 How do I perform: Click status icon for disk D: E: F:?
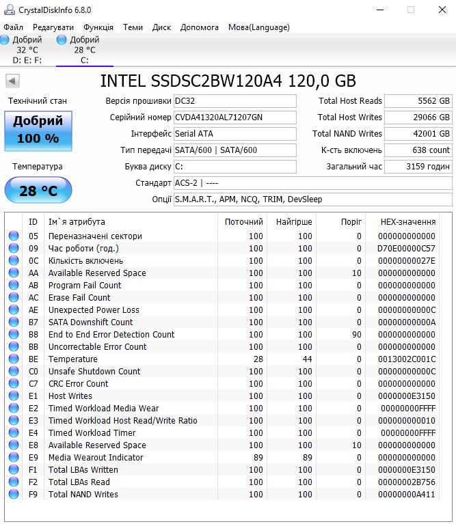[x=5, y=40]
